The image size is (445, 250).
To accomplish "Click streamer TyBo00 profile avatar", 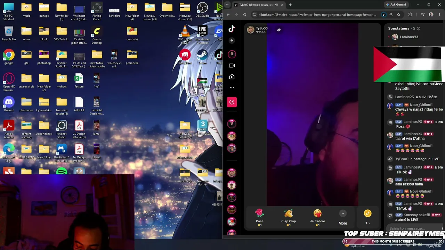I will [x=251, y=30].
